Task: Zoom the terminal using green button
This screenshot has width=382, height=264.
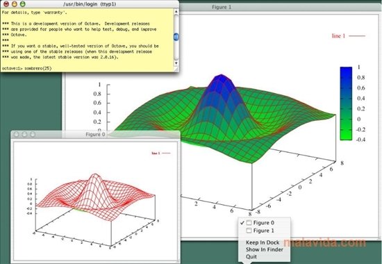Action: pyautogui.click(x=22, y=3)
